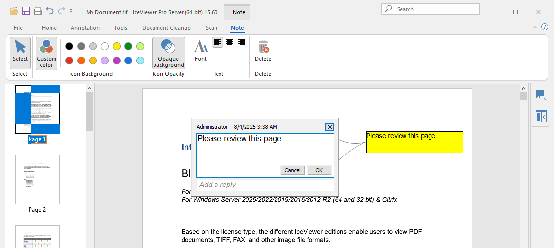Delete the selected note
This screenshot has height=248, width=554.
point(263,51)
